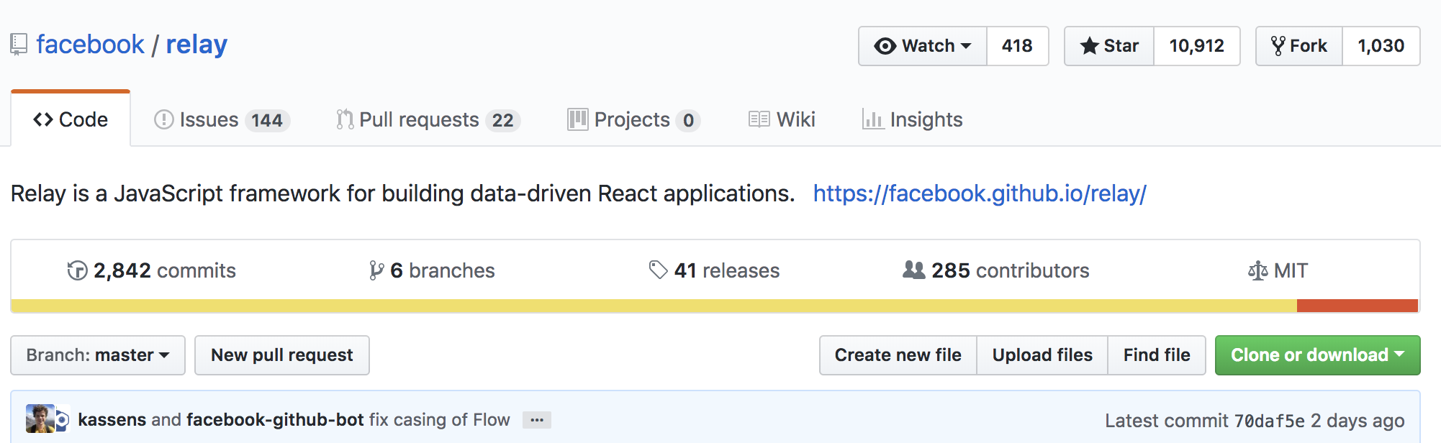
Task: Click Create new file
Action: [898, 355]
